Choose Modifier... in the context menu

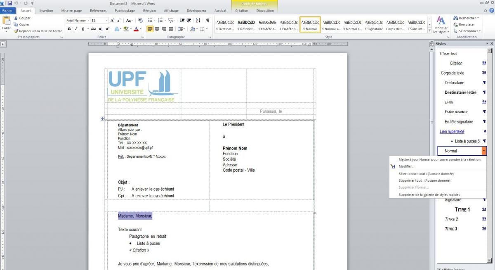tap(406, 166)
